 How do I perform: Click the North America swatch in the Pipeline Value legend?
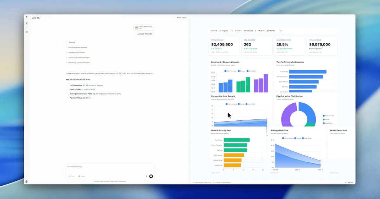[324, 116]
